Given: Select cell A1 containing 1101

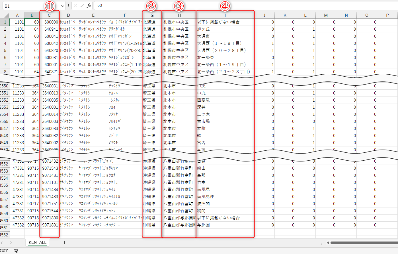Looking at the screenshot, I should (17, 22).
